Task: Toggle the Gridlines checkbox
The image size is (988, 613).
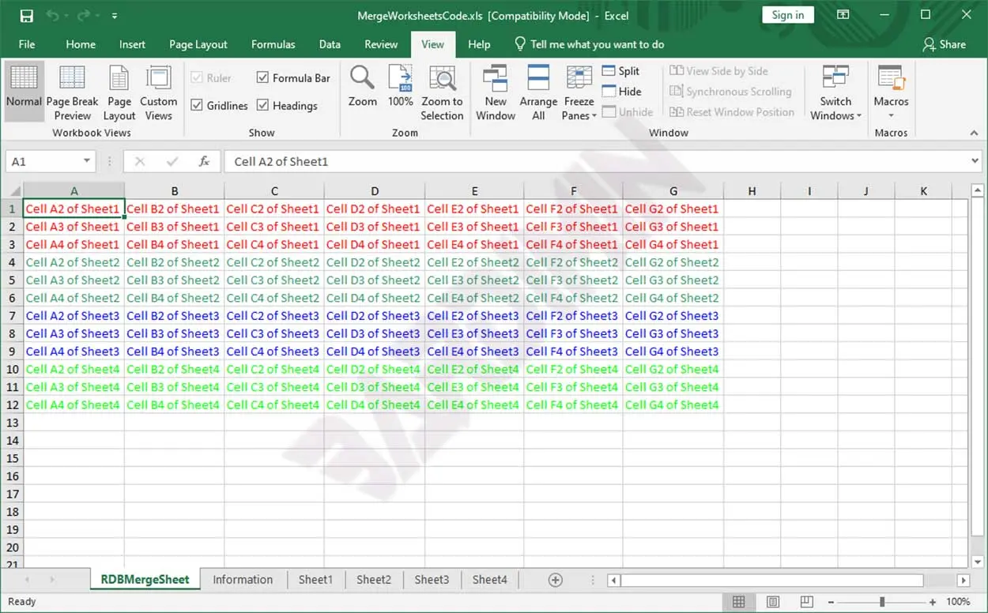Action: [198, 105]
